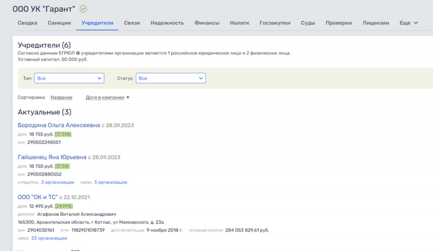Open the Статус filter dropdown
The height and width of the screenshot is (251, 433).
pos(170,78)
